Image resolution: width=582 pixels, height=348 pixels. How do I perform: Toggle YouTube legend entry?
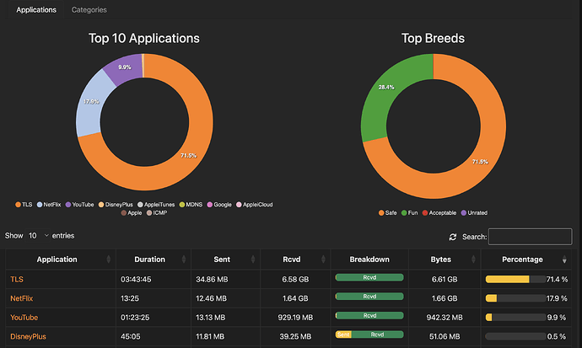point(80,205)
